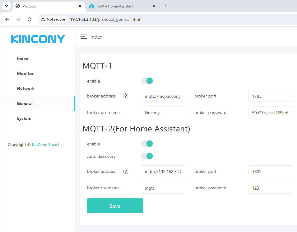Viewport: 297px width, 232px height.
Task: Close the Protocol tab
Action: coord(80,6)
